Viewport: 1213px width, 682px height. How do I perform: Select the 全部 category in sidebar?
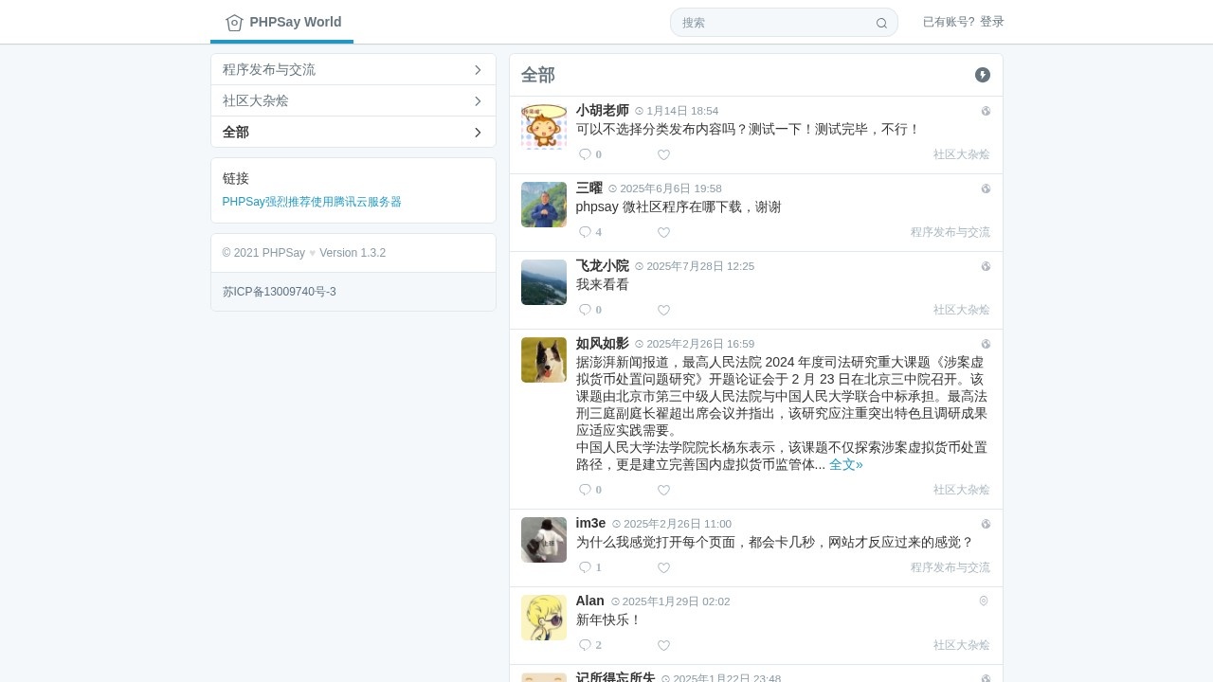coord(236,132)
